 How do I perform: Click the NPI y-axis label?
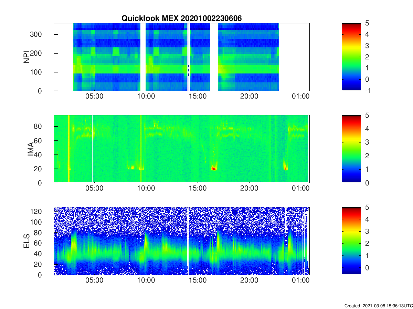(26, 57)
